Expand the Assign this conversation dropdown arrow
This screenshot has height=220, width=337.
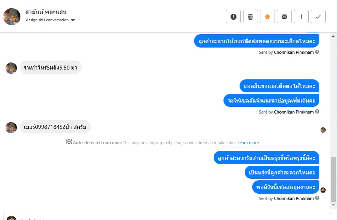click(x=73, y=20)
